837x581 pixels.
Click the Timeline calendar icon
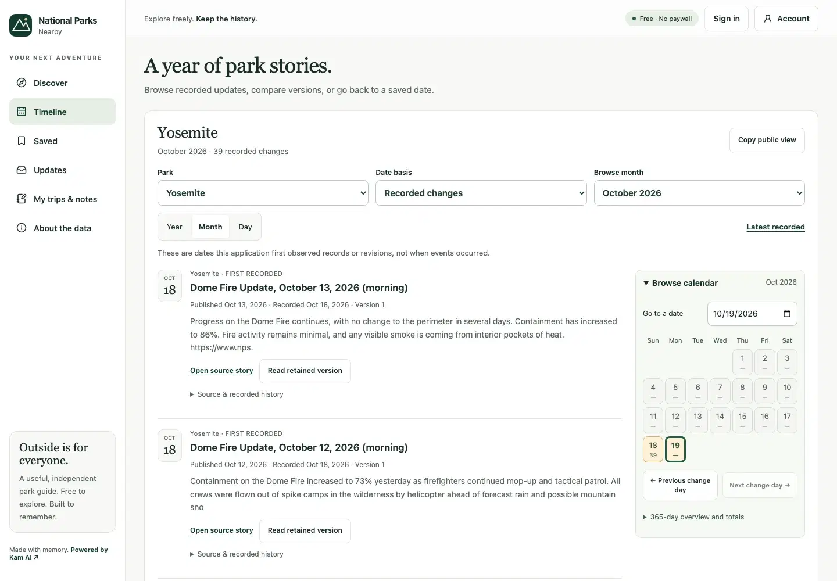click(x=22, y=112)
